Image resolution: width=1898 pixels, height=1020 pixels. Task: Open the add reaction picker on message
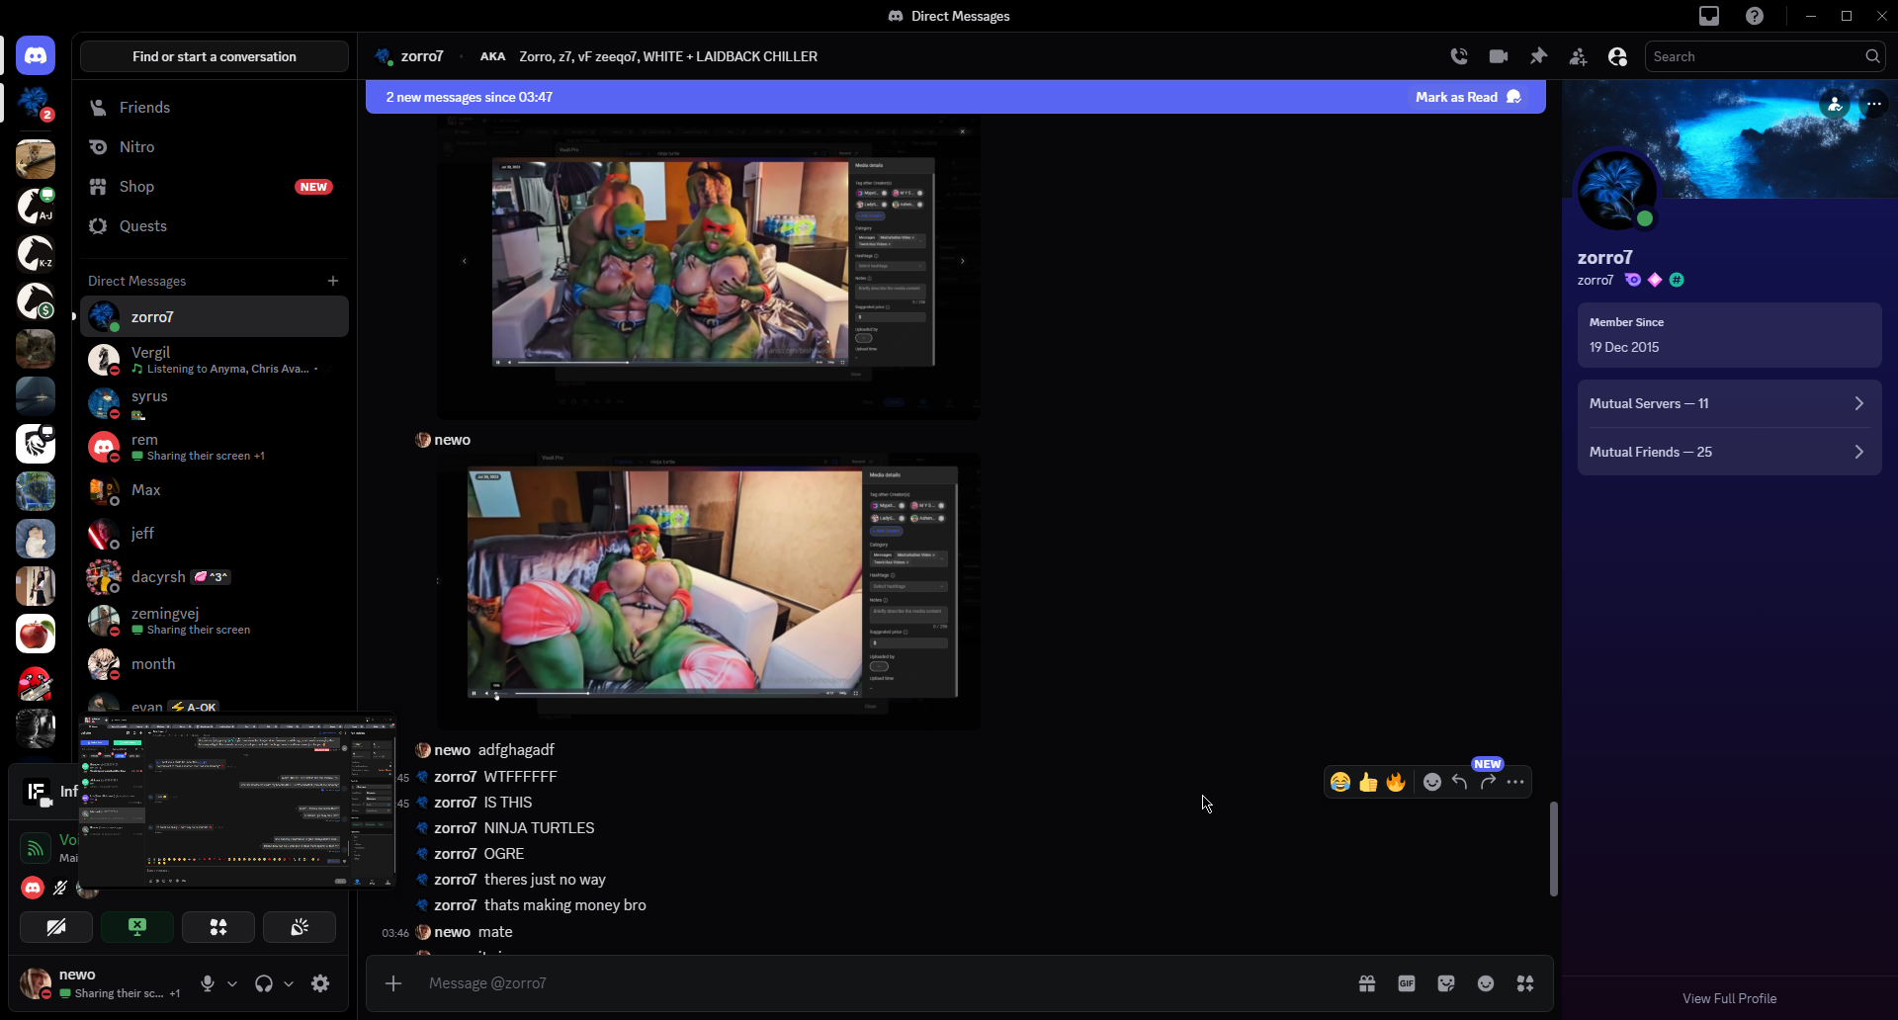[1432, 782]
